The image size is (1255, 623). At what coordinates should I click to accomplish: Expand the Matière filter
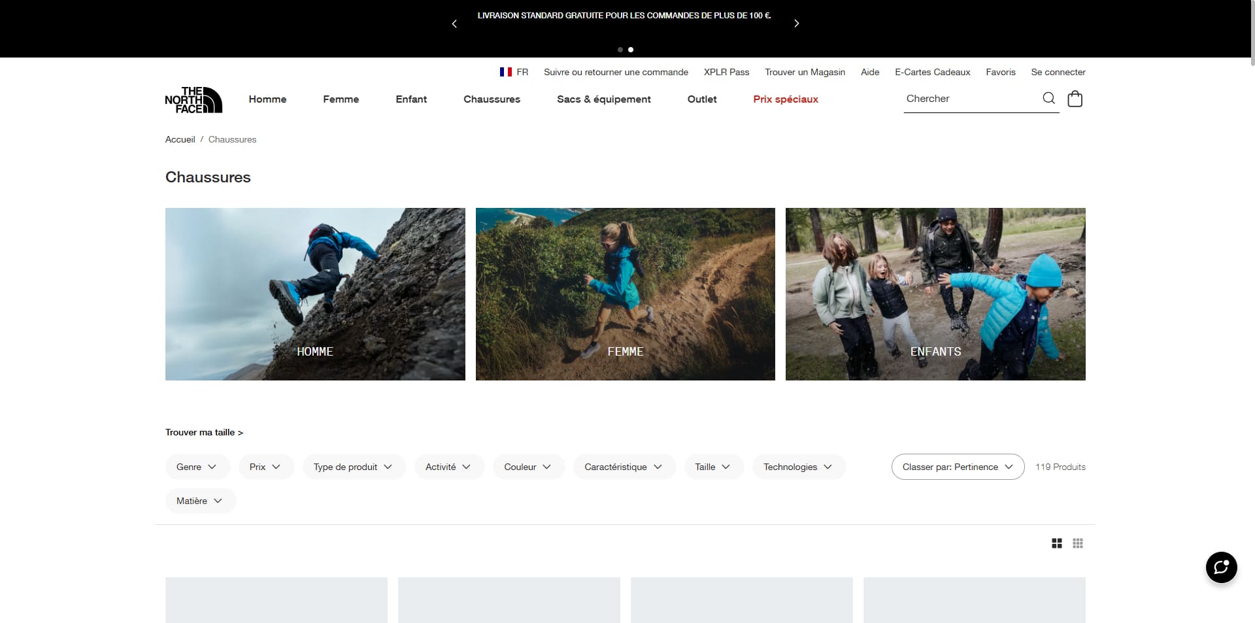(x=201, y=501)
